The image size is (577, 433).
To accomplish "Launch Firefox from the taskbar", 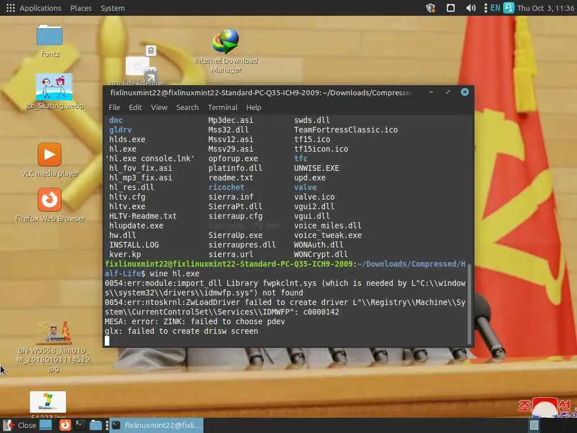I will tap(65, 425).
